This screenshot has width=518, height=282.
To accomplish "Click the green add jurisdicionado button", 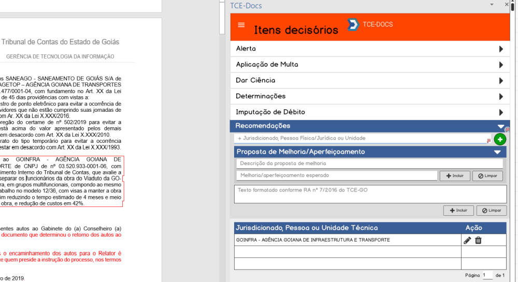I will coord(500,139).
